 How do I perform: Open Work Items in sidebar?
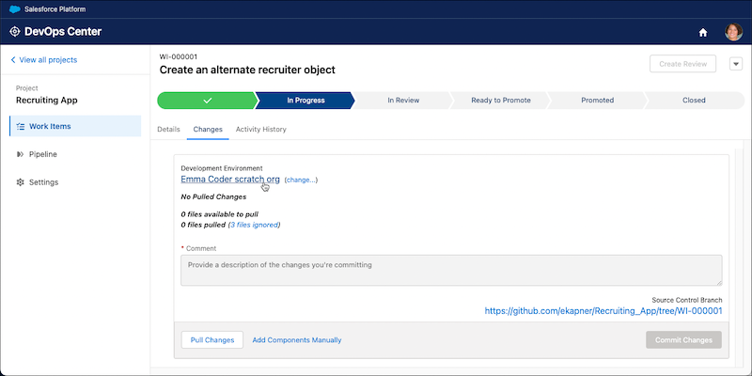[75, 126]
